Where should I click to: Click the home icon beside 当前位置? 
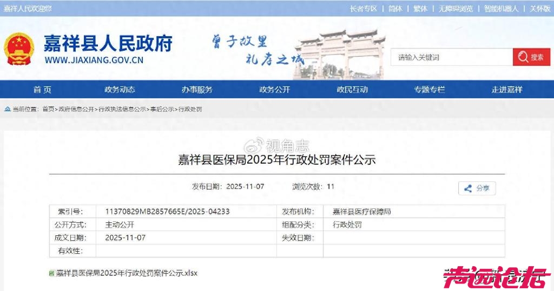pyautogui.click(x=8, y=110)
